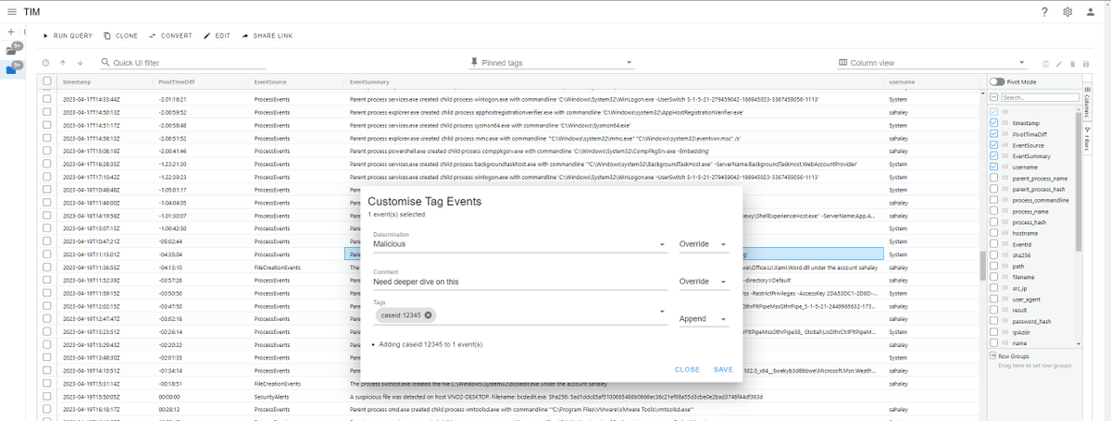Click Run Query

coord(69,35)
